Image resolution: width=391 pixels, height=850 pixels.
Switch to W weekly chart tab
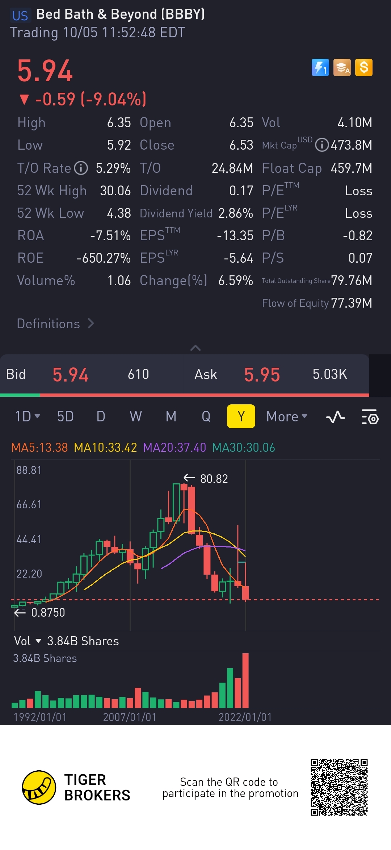[x=136, y=417]
